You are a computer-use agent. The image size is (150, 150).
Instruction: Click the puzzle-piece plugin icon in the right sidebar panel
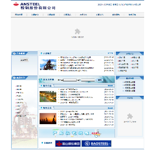pos(130,116)
